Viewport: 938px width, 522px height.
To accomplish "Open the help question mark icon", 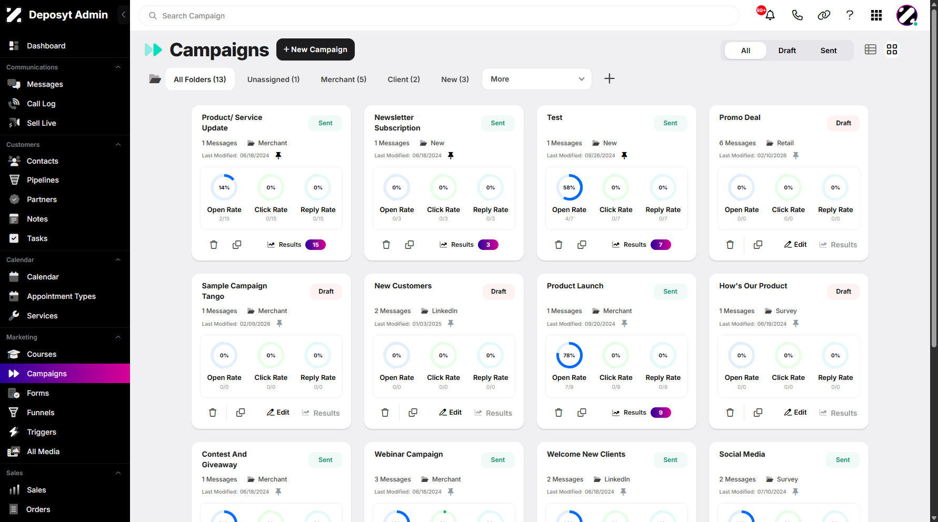I will click(x=850, y=15).
